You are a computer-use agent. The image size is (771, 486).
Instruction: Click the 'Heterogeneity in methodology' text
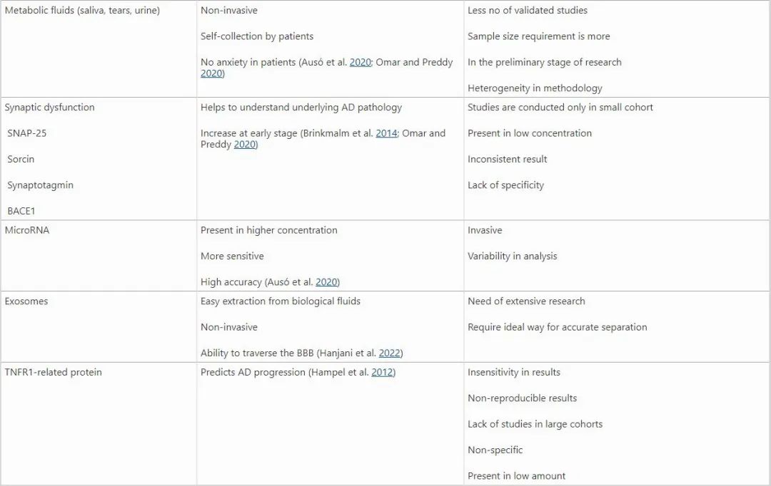(x=535, y=88)
